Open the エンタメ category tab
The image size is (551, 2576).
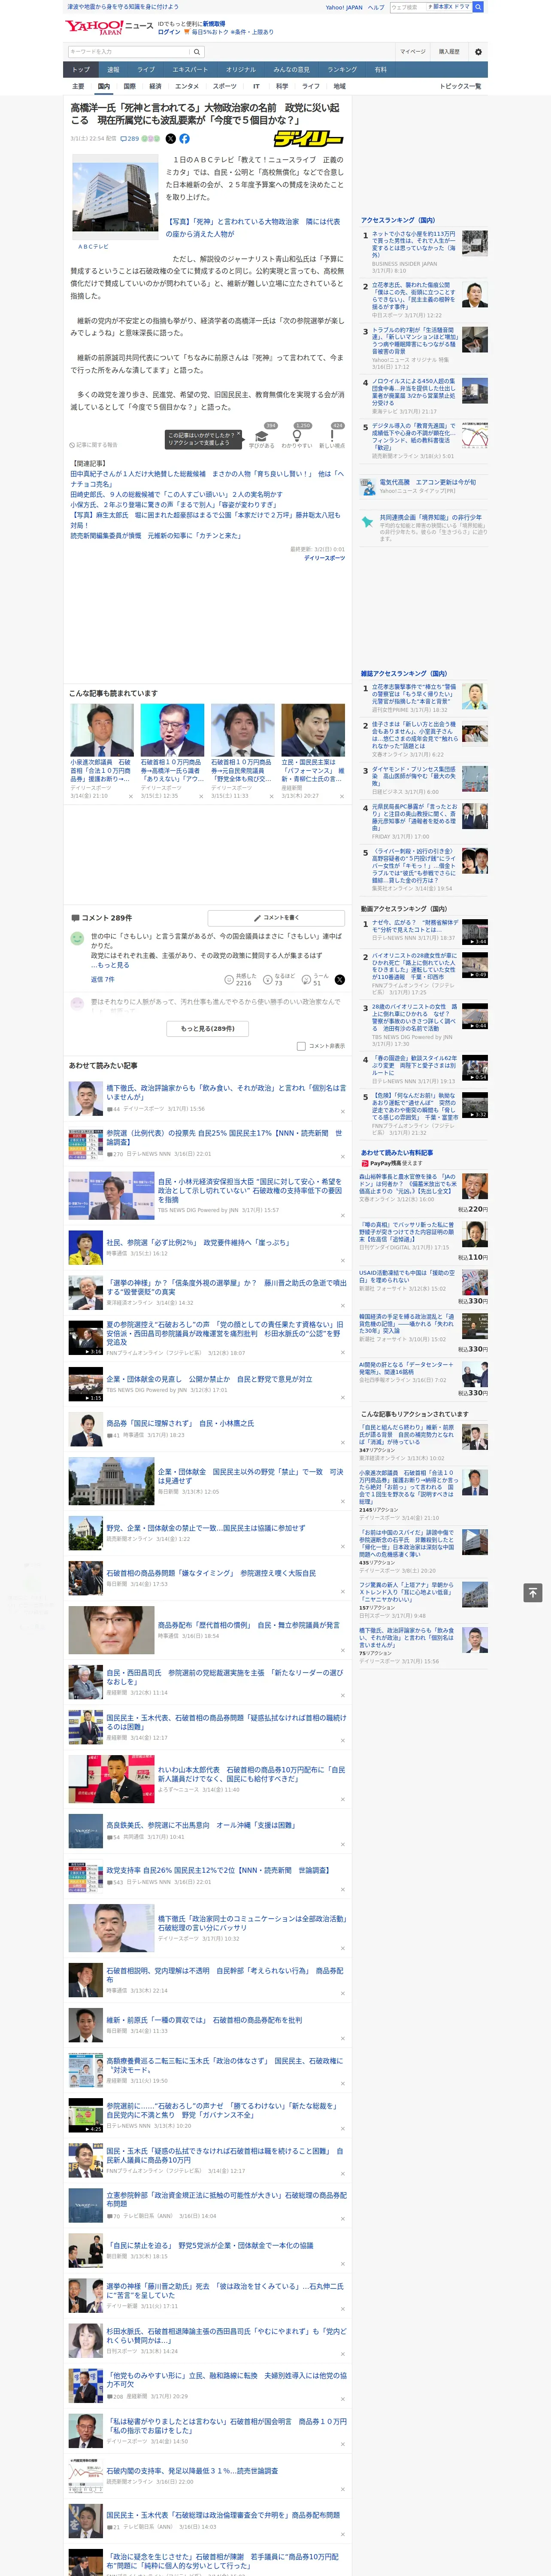(187, 86)
